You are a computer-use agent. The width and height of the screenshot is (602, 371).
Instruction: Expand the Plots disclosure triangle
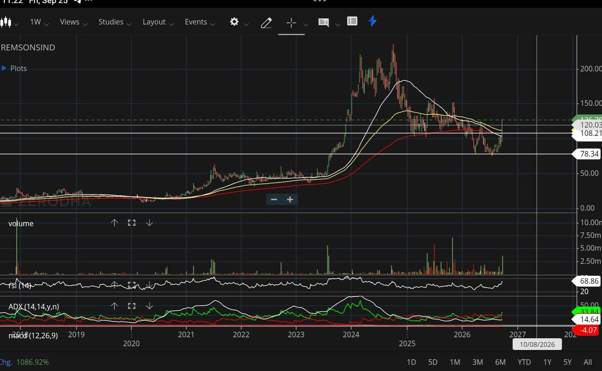point(4,68)
